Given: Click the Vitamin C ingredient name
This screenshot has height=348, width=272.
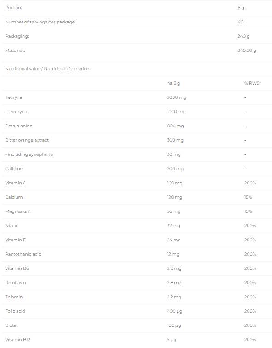Looking at the screenshot, I should 15,183.
